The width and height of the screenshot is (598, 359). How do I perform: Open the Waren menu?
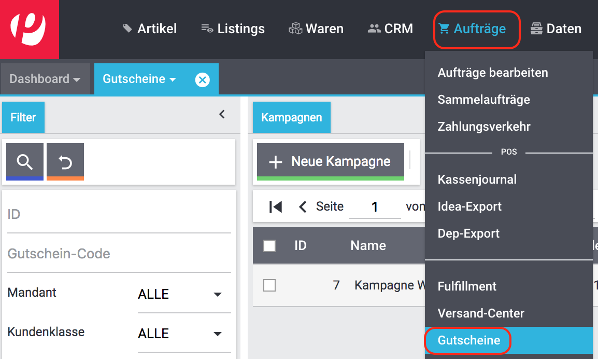pyautogui.click(x=316, y=29)
